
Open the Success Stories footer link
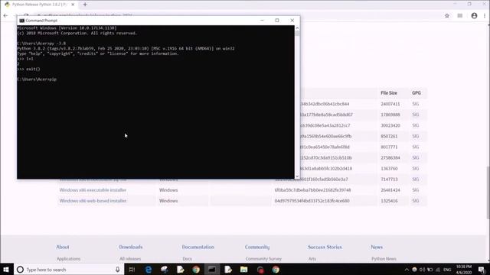point(325,247)
